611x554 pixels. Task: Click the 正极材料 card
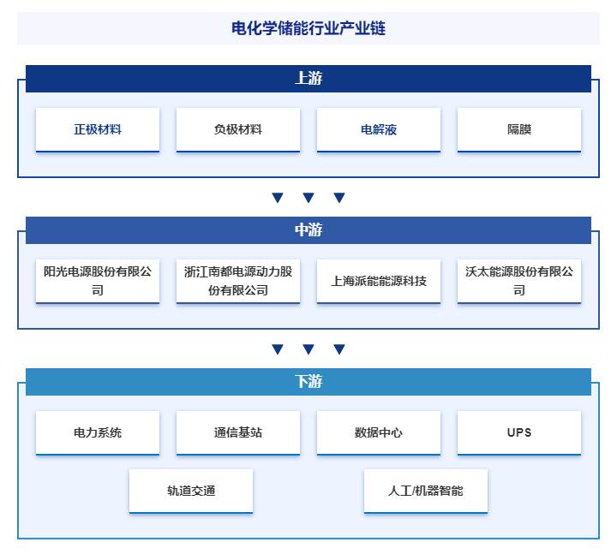point(98,129)
